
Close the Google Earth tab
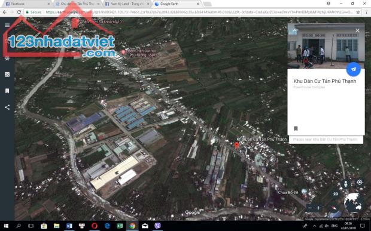pyautogui.click(x=197, y=4)
